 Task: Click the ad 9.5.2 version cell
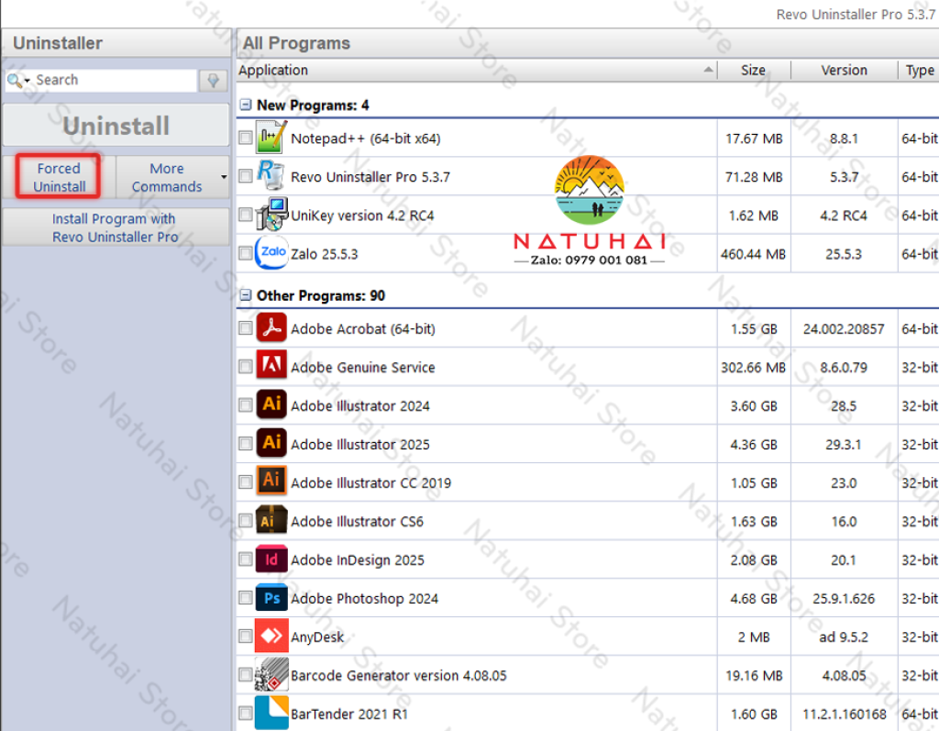click(844, 637)
